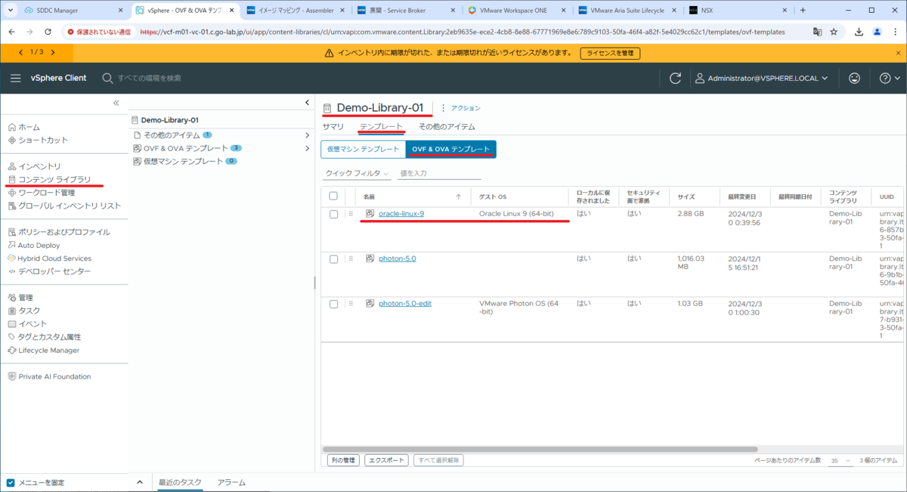The image size is (907, 492).
Task: Open インベントリ in the sidebar
Action: point(34,166)
